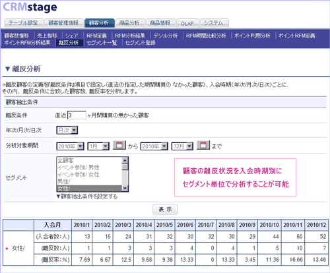Open the start year 2010年 dropdown
Image resolution: width=330 pixels, height=273 pixels.
pos(70,146)
